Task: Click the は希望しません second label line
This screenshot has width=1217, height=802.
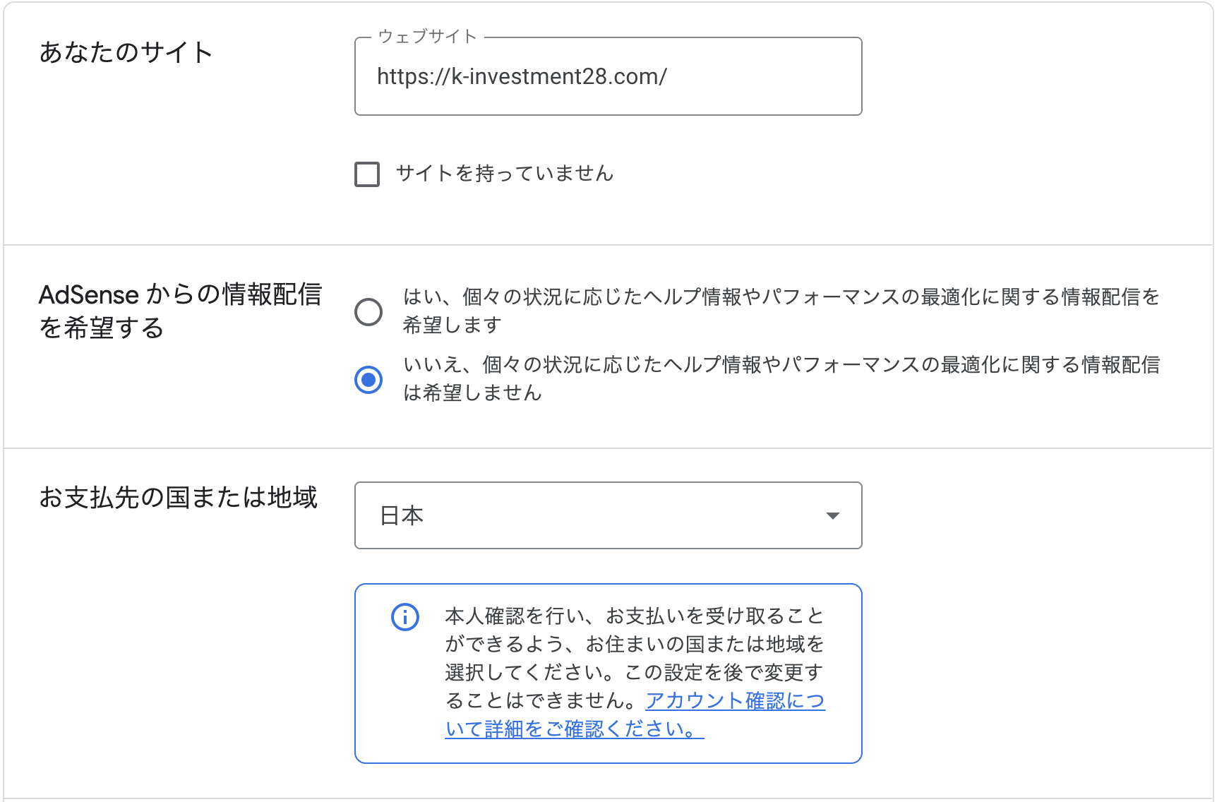Action: click(472, 393)
